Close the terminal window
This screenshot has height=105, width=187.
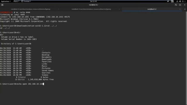[x=185, y=5]
